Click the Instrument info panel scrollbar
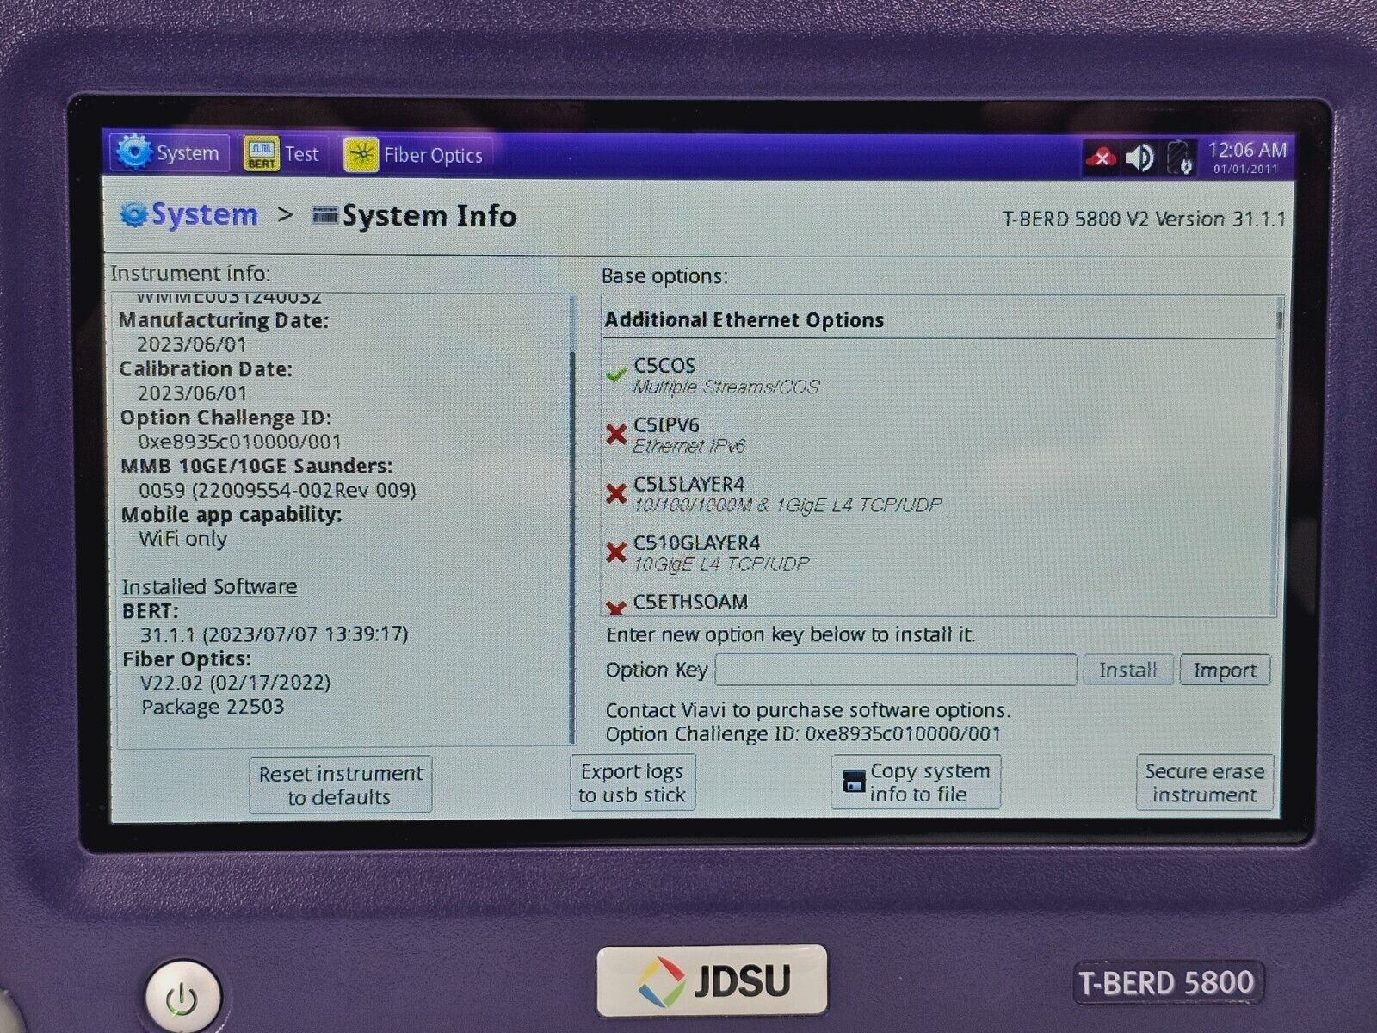 tap(572, 516)
